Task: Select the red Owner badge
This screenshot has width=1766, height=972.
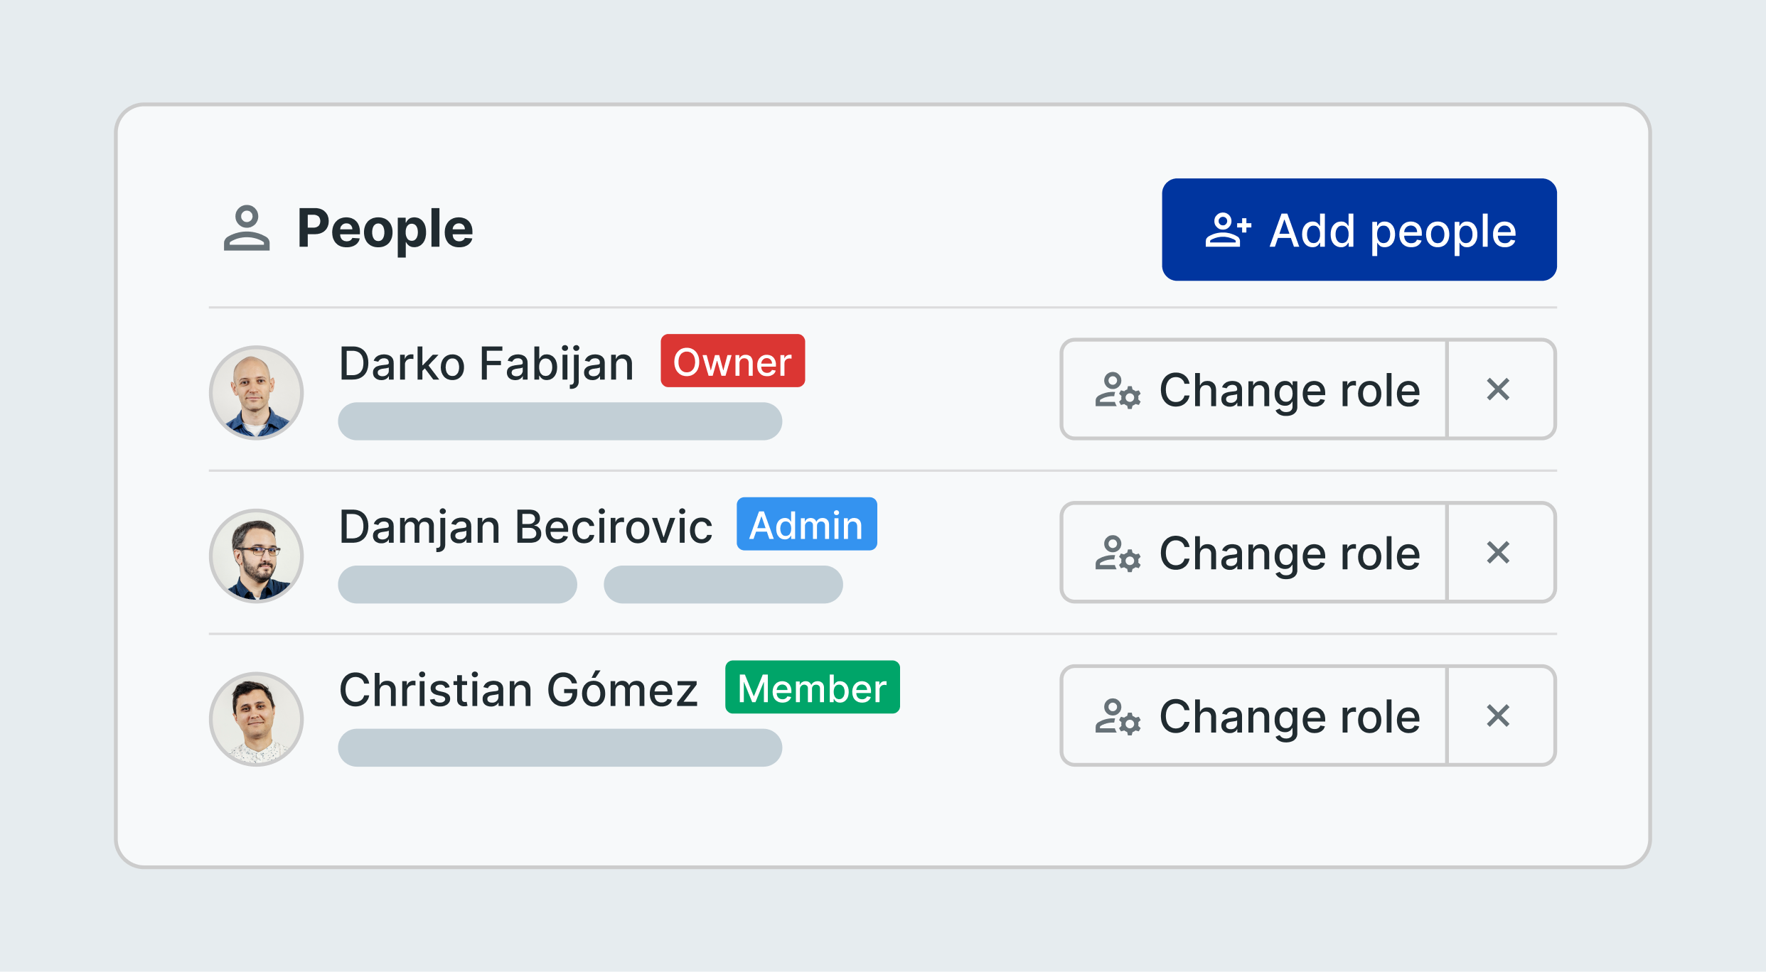Action: (x=732, y=361)
